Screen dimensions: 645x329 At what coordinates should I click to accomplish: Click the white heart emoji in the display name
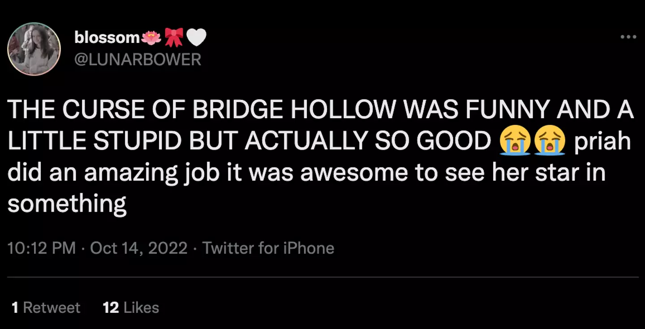pyautogui.click(x=197, y=36)
